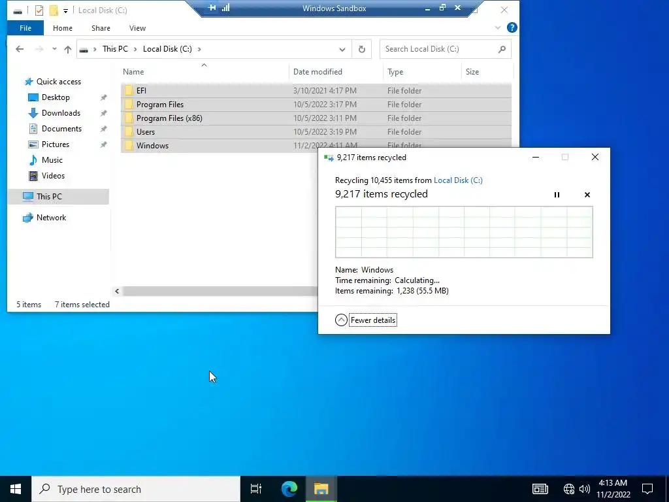
Task: Expand chevron after Local Disk (C:) breadcrumb
Action: (199, 49)
